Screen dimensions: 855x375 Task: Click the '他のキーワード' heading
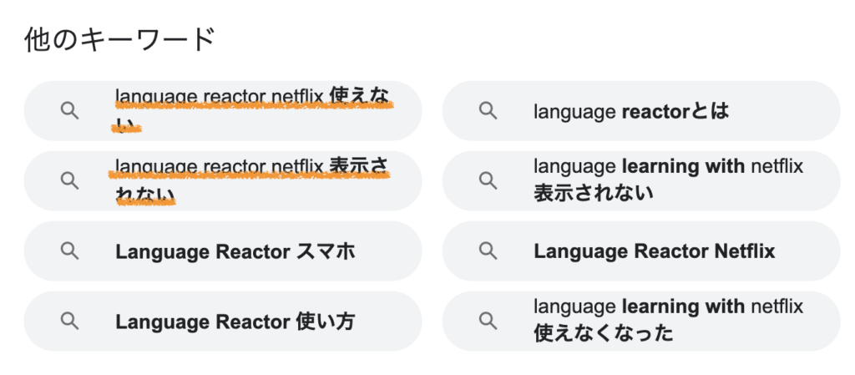click(x=119, y=39)
